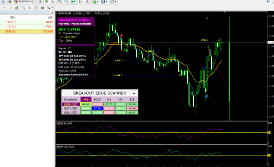Image resolution: width=274 pixels, height=167 pixels.
Task: Click the chart shift triangle marker at the chart's top edge
Action: 225,12
